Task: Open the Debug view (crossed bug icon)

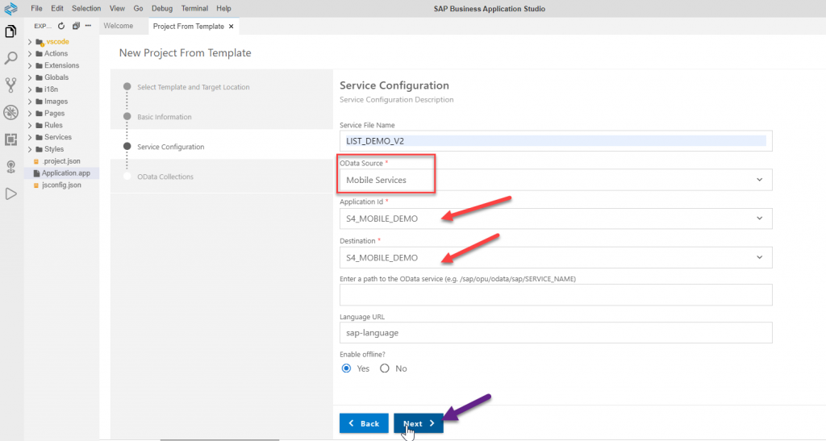Action: pos(10,112)
